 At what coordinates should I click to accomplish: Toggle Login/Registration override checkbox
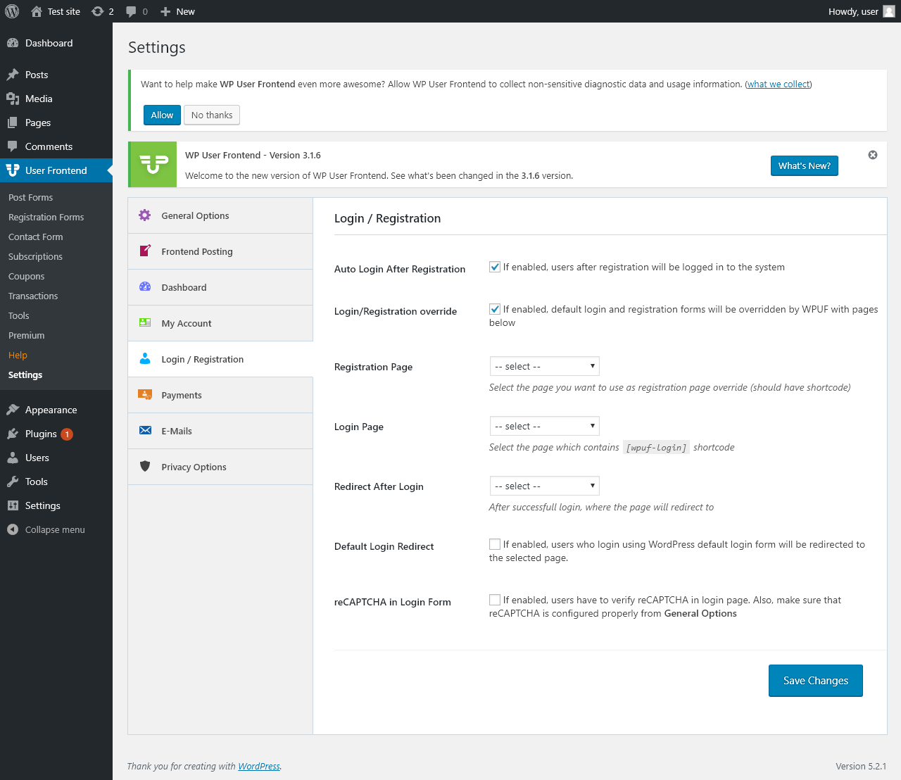pos(495,309)
